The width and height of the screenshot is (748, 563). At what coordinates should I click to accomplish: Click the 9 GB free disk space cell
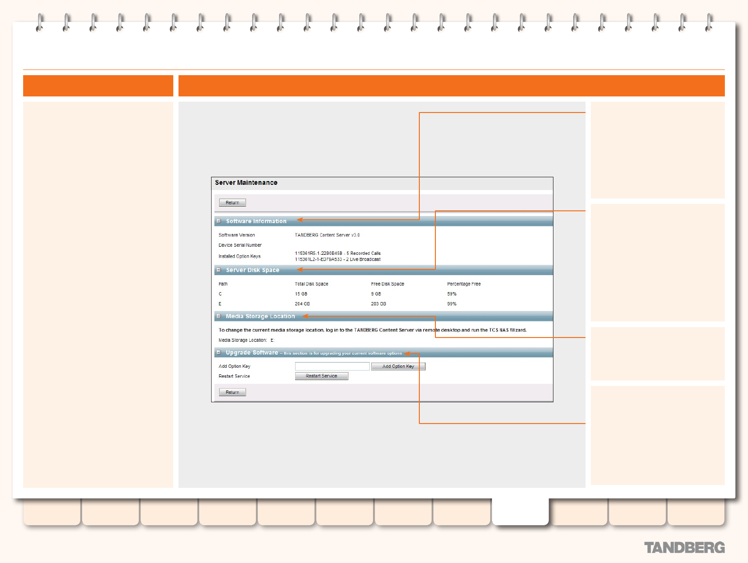pyautogui.click(x=376, y=294)
